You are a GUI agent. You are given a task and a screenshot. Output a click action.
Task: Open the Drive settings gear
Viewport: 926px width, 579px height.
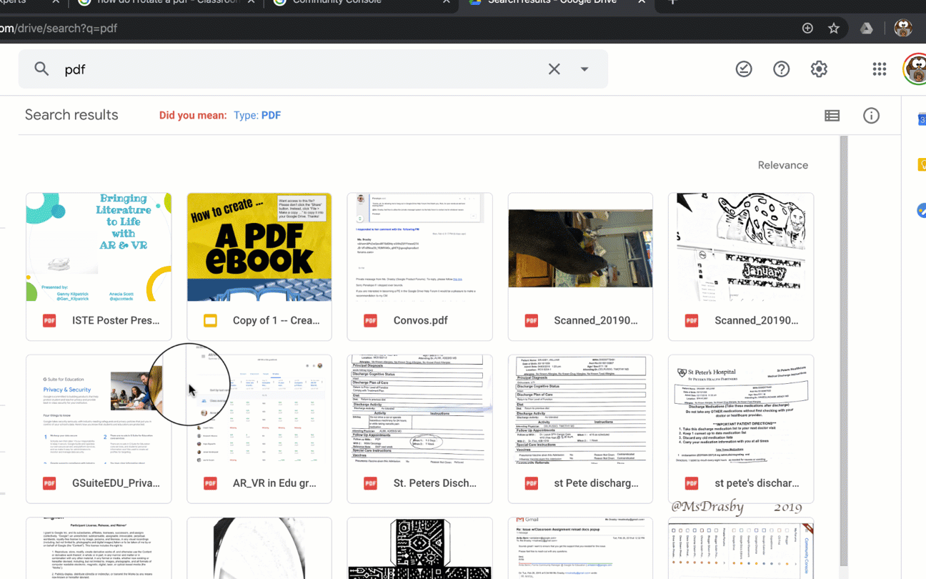point(819,69)
